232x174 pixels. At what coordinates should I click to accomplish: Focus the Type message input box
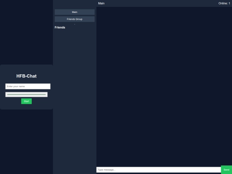pos(159,170)
